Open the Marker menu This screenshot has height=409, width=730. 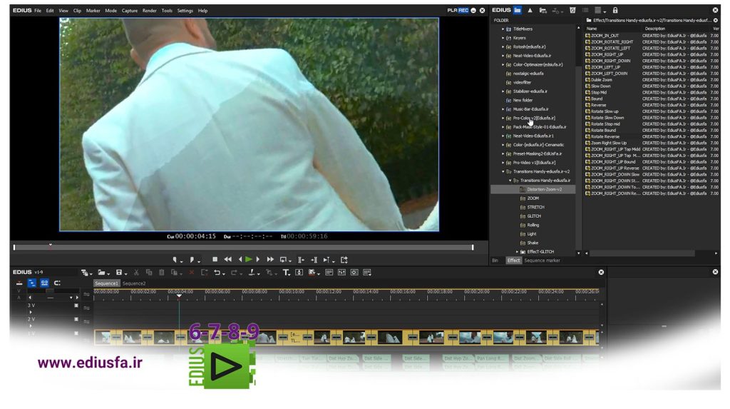(x=93, y=10)
